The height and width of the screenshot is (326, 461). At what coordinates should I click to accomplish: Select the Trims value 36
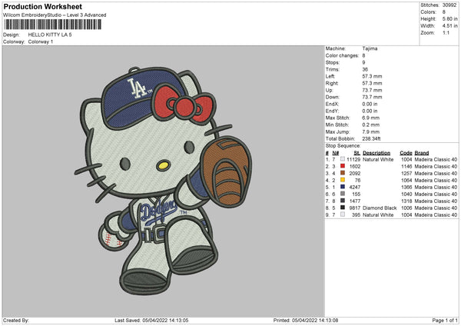365,69
